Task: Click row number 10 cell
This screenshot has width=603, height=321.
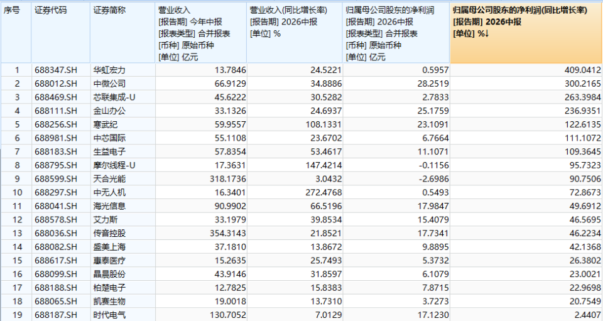Action: [16, 193]
